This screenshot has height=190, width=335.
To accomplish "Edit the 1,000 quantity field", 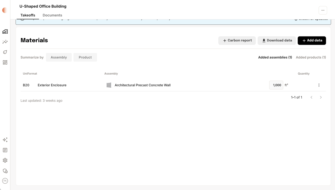I will (x=276, y=85).
